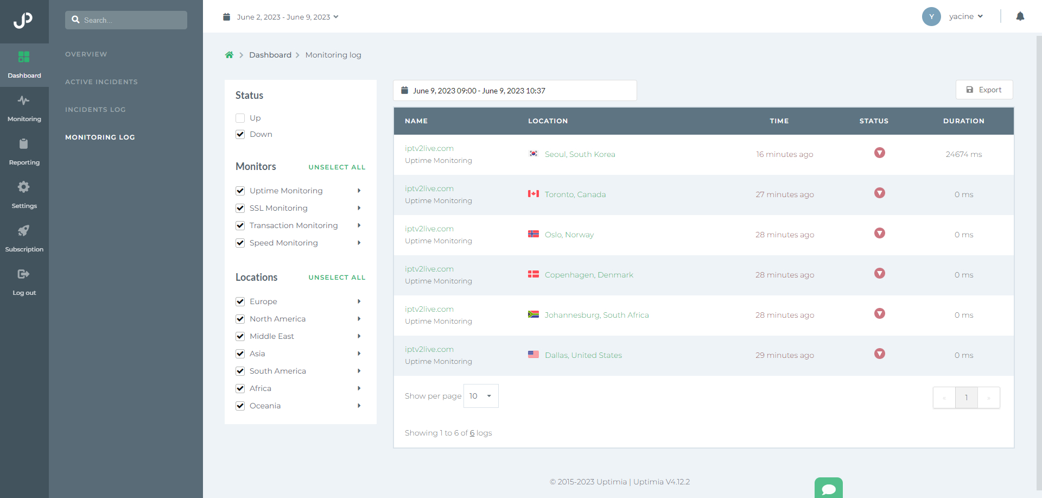Sort the table by the Time column
This screenshot has width=1042, height=498.
click(779, 121)
